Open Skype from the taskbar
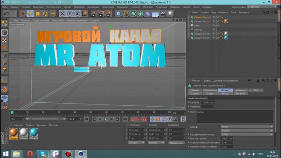The image size is (281, 158). pos(43,154)
